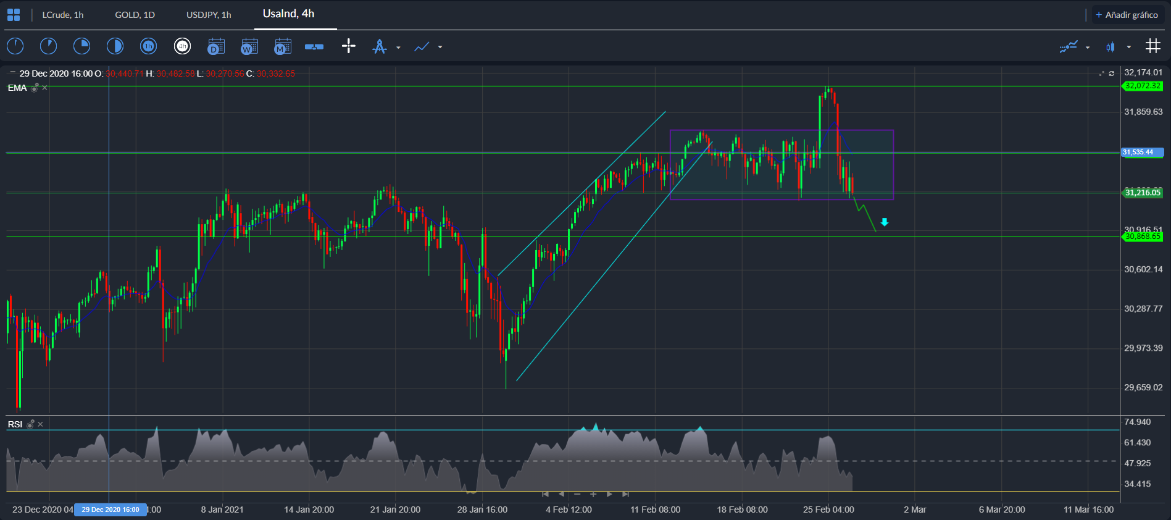Click the 30,868.65 green price label
The image size is (1171, 520).
tap(1142, 237)
